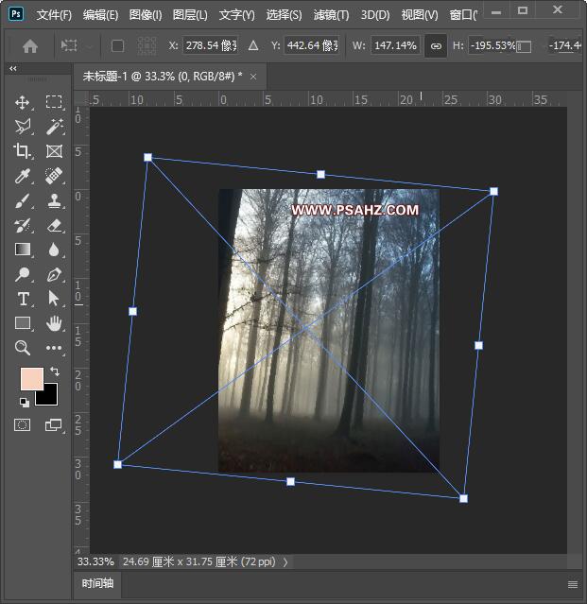The width and height of the screenshot is (587, 604).
Task: Select the Frame tool
Action: pos(54,151)
